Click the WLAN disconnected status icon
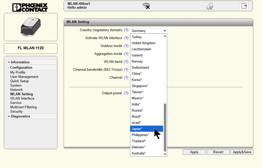Screen dimensions: 262x168 click(146, 6)
